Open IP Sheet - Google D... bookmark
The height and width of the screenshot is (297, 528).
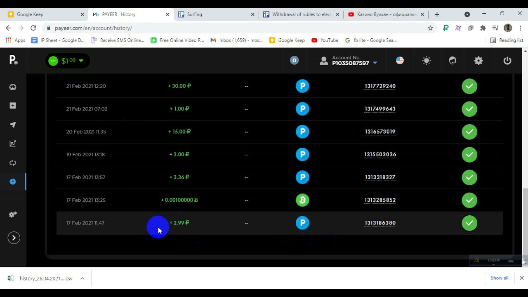58,40
